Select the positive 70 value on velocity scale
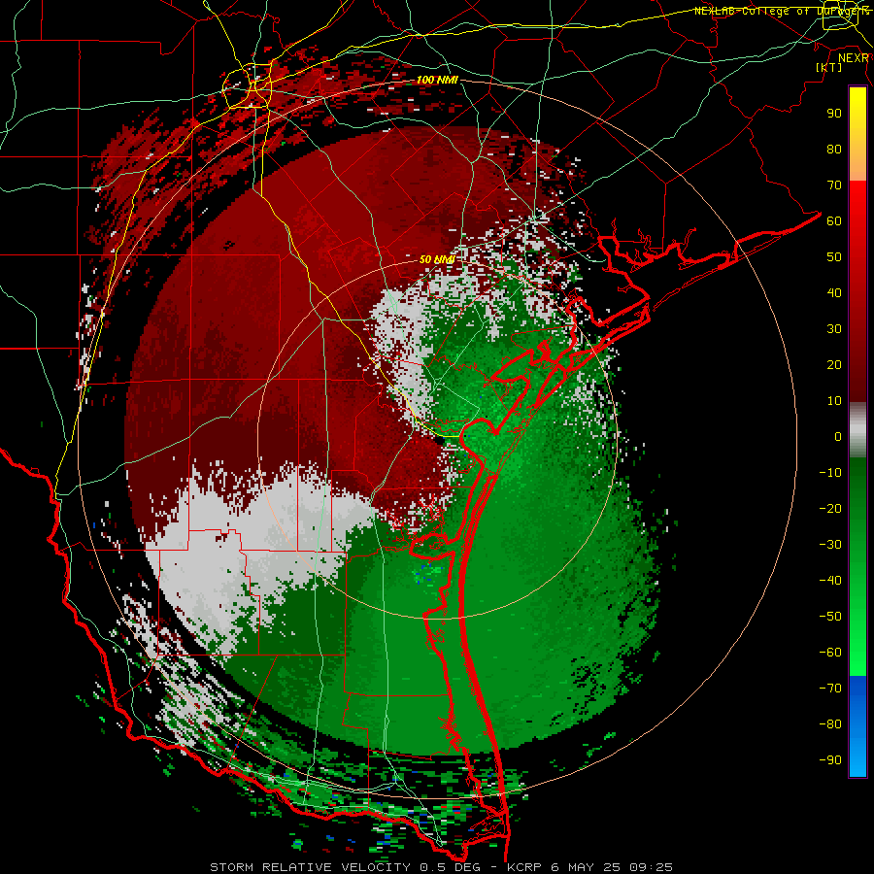 (x=834, y=185)
